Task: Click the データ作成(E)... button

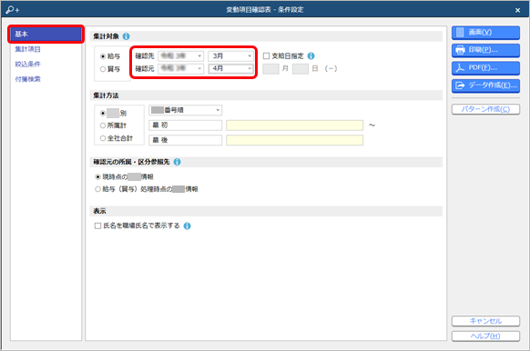Action: pyautogui.click(x=485, y=85)
